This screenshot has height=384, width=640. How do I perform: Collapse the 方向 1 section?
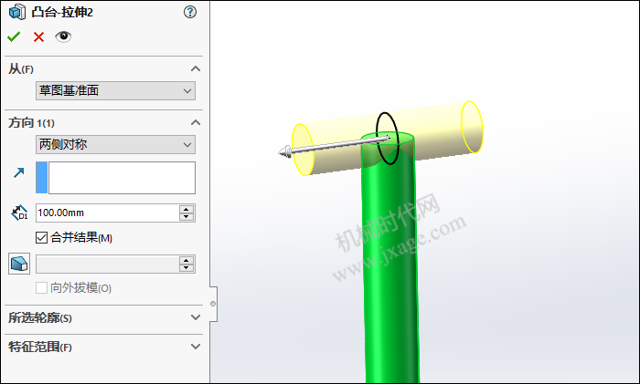pos(196,122)
